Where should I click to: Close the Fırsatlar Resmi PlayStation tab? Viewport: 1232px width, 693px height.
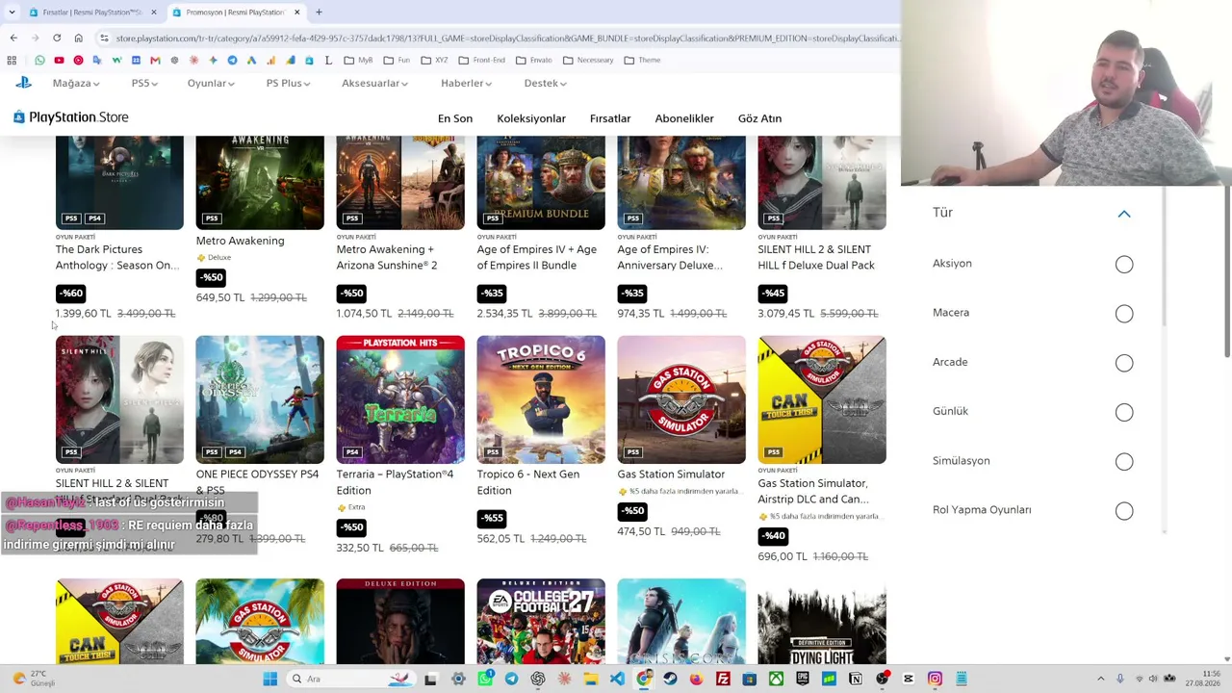(x=153, y=13)
